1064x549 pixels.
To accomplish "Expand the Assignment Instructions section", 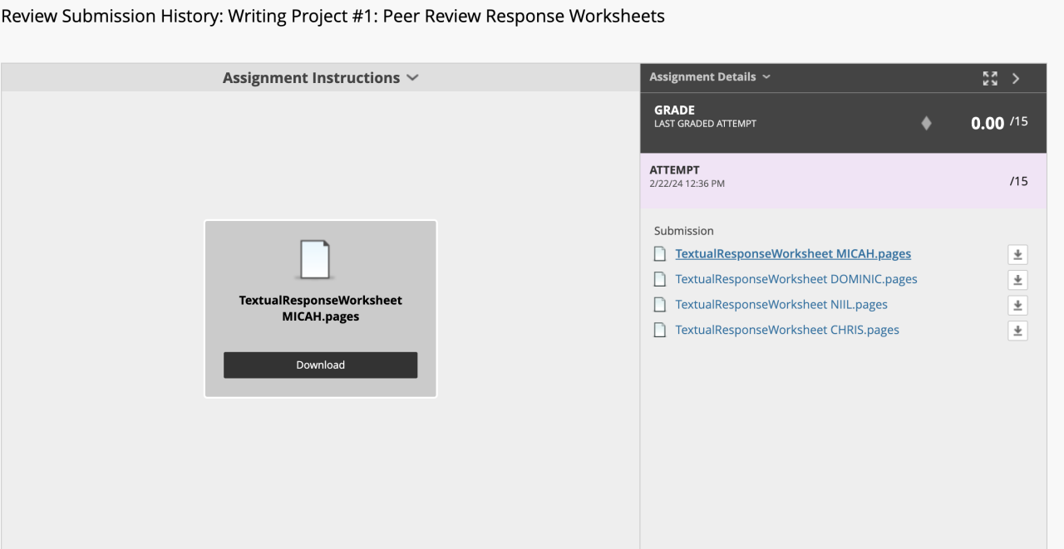I will (320, 77).
